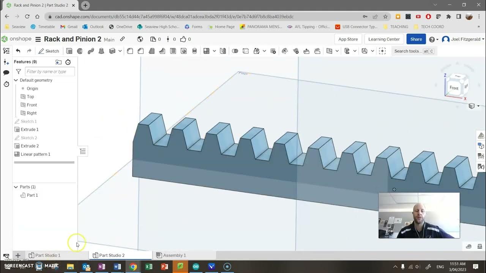Toggle regeneration times stopwatch in Features header
Image resolution: width=486 pixels, height=273 pixels.
pyautogui.click(x=68, y=62)
